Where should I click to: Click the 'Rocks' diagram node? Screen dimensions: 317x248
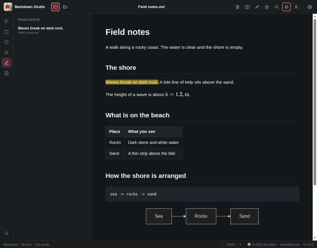[x=201, y=216]
